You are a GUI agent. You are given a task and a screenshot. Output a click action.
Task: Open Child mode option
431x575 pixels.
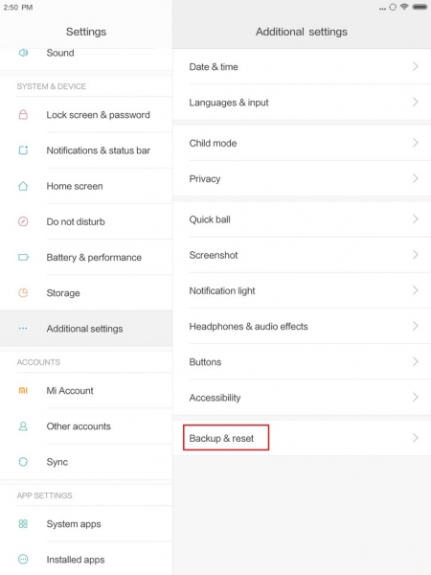(x=302, y=143)
